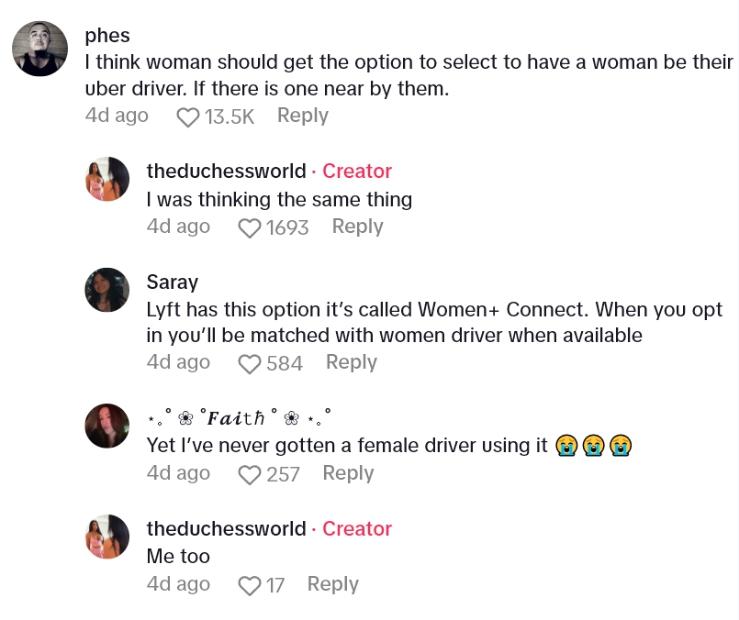Screen dimensions: 739x620
Task: Reply to 'I was thinking the same thing'
Action: click(357, 227)
